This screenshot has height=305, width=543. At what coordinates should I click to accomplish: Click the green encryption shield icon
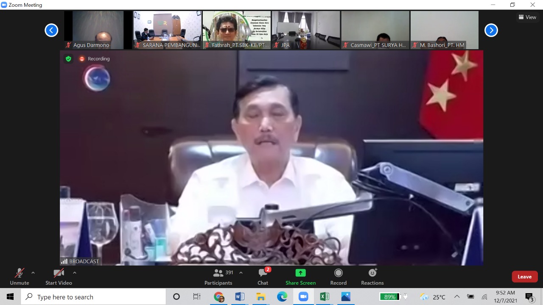[68, 59]
